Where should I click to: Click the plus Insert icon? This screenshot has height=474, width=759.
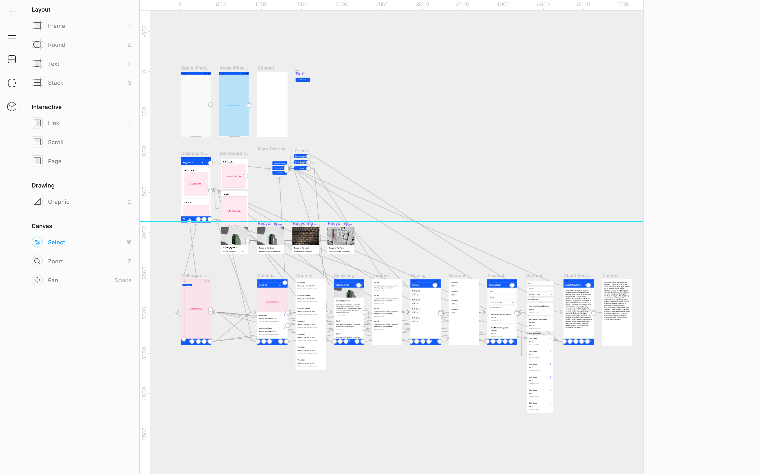click(x=12, y=12)
